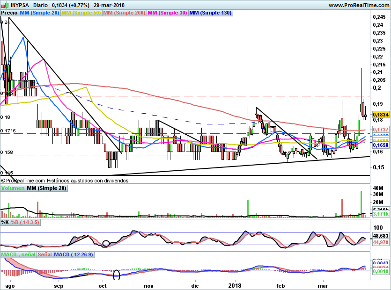Viewport: 391px width, 290px height.
Task: Select the %K stochastic label
Action: pyautogui.click(x=5, y=222)
